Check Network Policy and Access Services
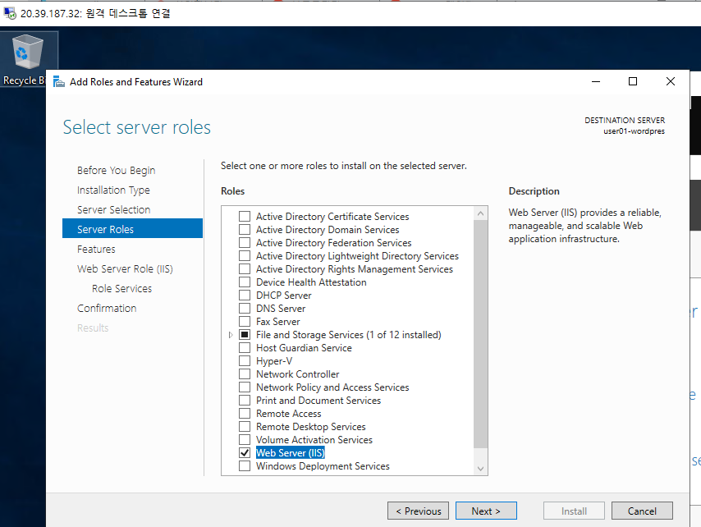 (x=245, y=387)
